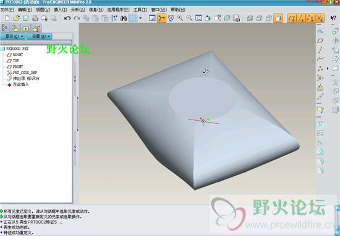Open the 插入(I) menu
Image resolution: width=340 pixels, height=236 pixels.
tap(61, 10)
